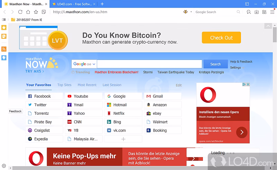This screenshot has width=277, height=170.
Task: Open the blue lightbulb sidebar icon
Action: tap(4, 58)
